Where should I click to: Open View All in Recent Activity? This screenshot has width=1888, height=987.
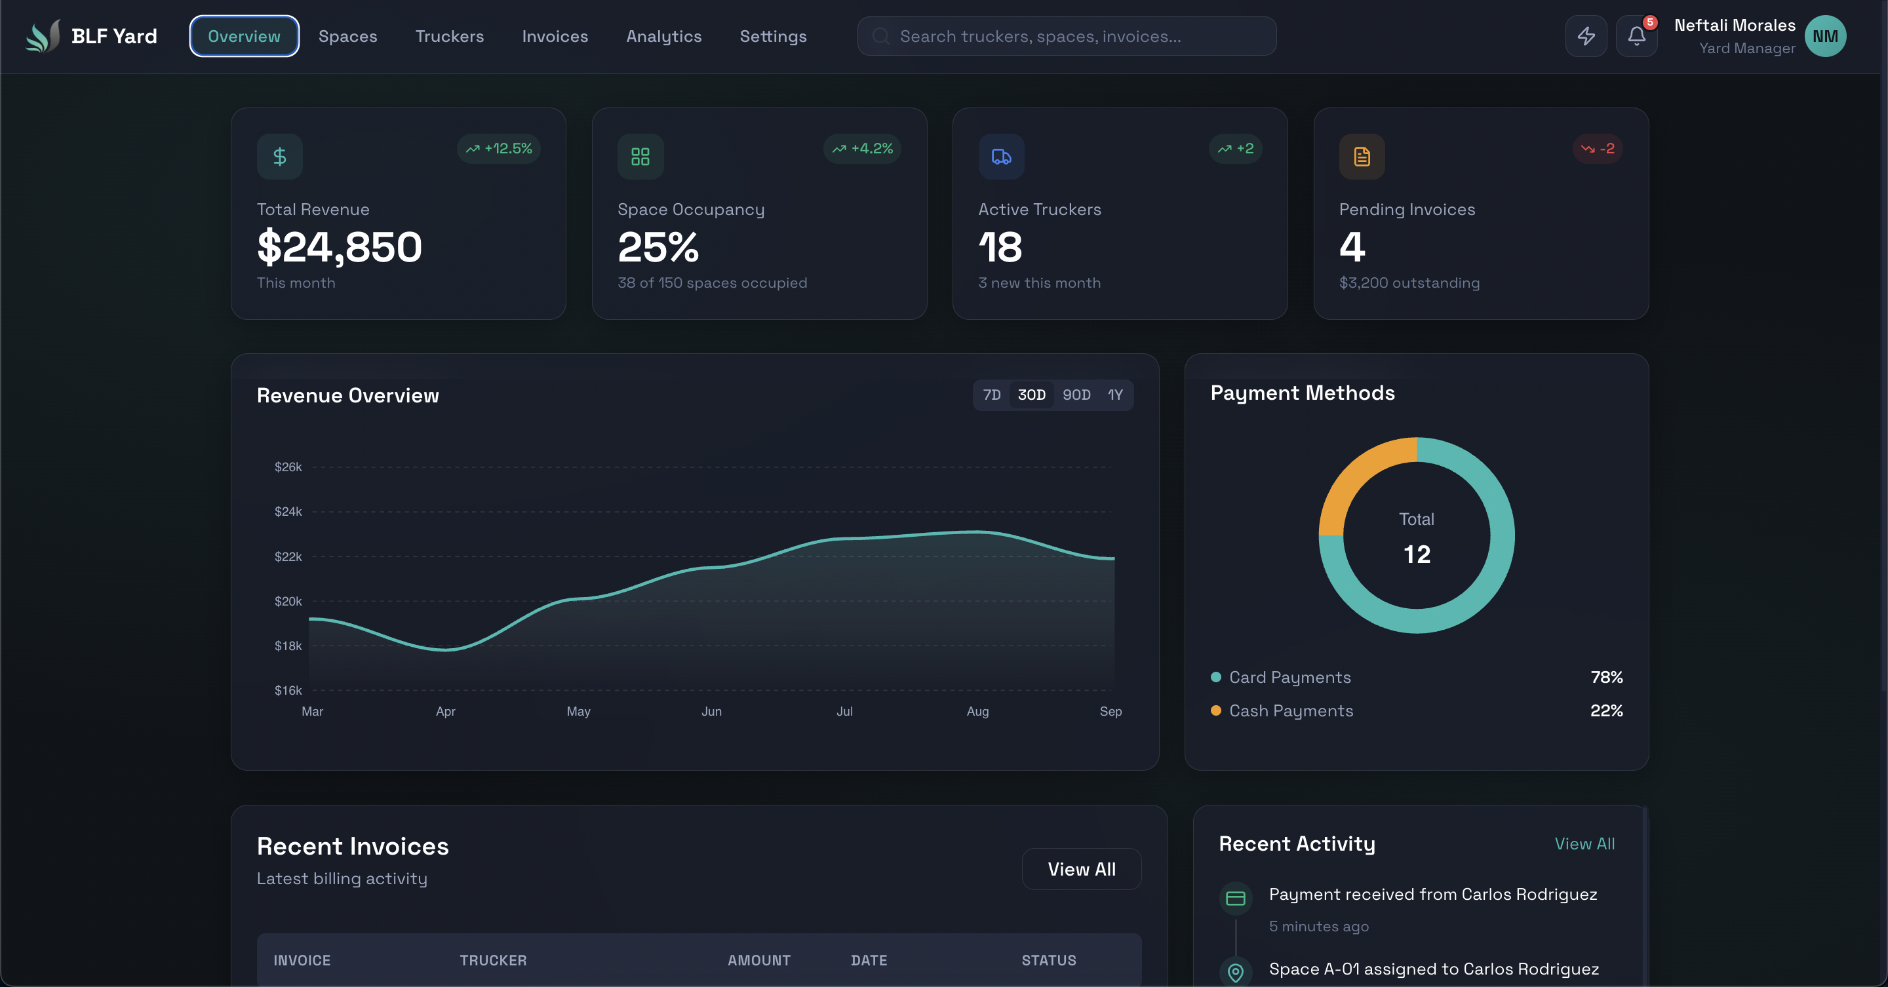coord(1584,843)
